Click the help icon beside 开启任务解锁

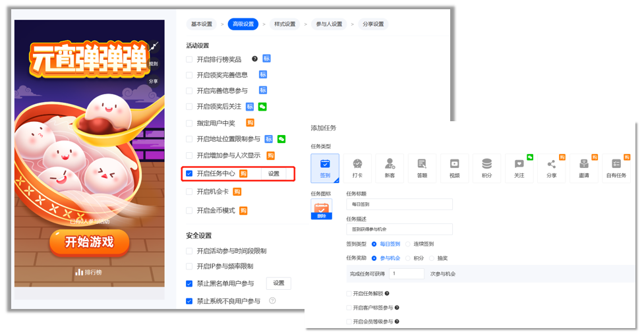point(387,293)
